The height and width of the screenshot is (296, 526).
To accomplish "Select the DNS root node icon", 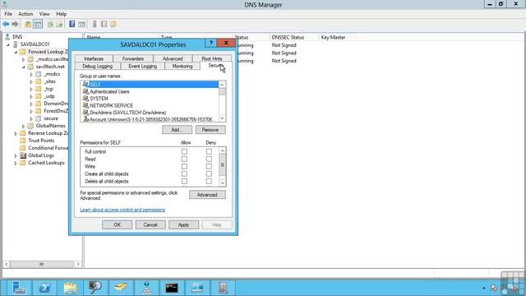I will click(x=7, y=37).
